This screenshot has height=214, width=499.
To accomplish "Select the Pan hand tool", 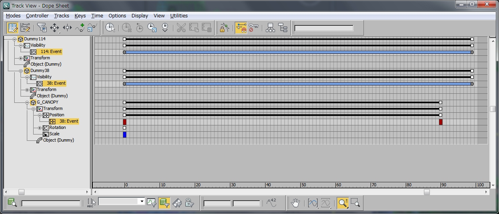I will tap(295, 203).
